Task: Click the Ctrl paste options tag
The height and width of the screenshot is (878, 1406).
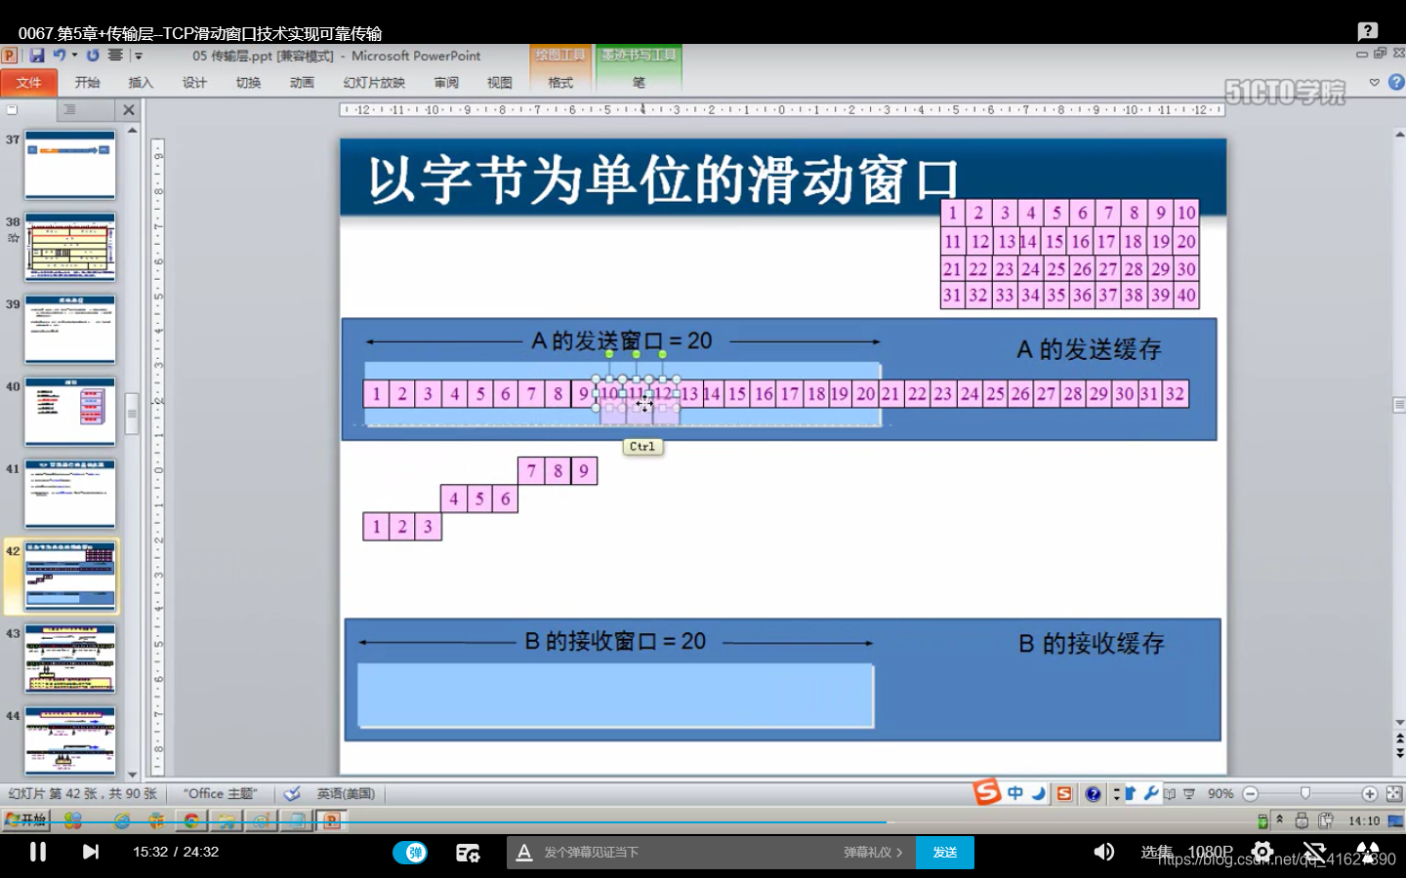Action: coord(642,447)
